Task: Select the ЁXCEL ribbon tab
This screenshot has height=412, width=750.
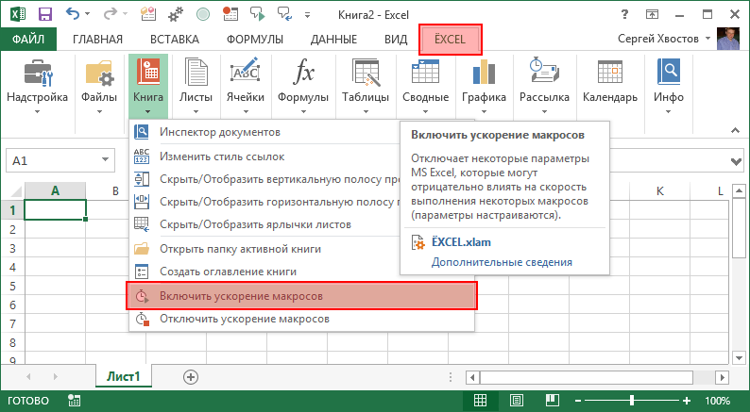Action: [x=451, y=40]
